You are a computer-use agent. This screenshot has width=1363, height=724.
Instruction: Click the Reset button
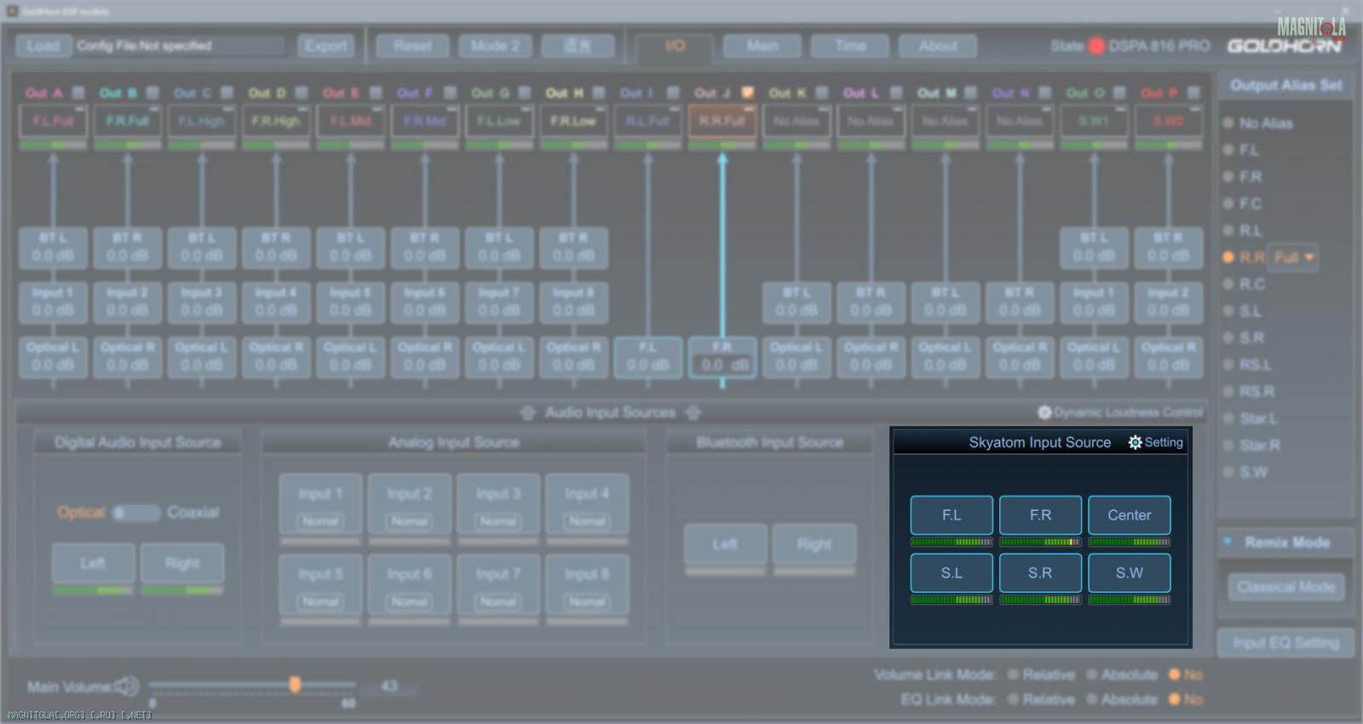pos(412,46)
